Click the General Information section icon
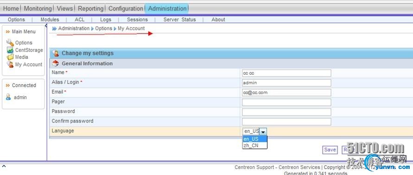This screenshot has width=413, height=175. coord(56,64)
